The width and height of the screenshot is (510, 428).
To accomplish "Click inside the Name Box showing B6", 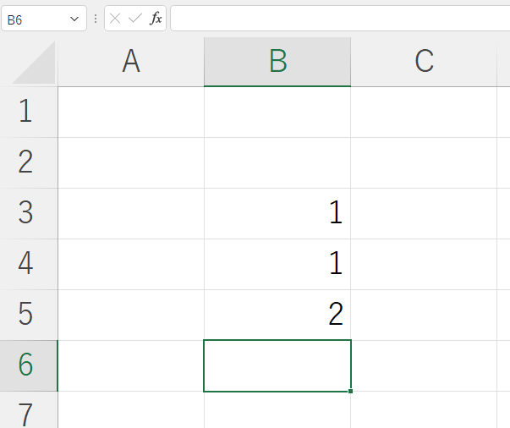I will (34, 19).
